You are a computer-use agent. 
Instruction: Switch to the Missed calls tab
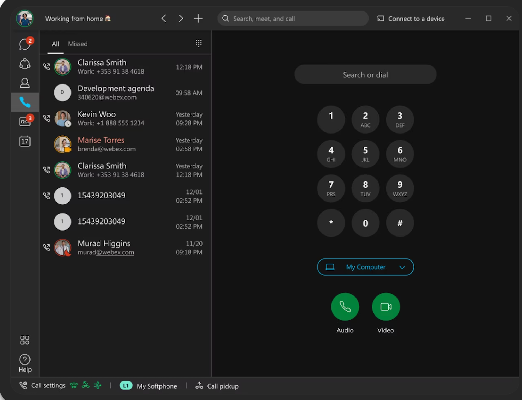click(x=78, y=43)
